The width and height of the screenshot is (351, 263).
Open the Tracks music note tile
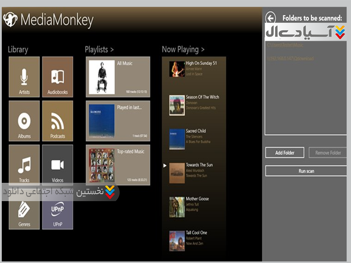[x=24, y=165]
